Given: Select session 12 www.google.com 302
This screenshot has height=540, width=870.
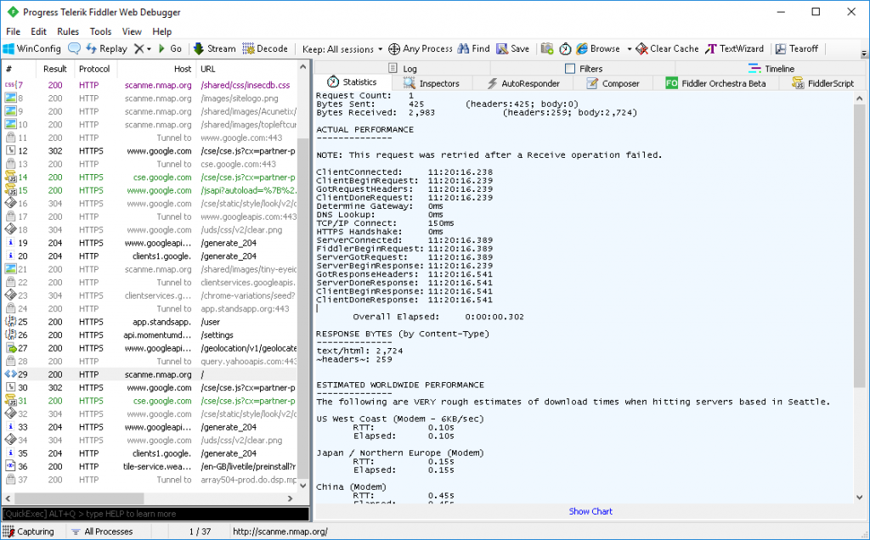Looking at the screenshot, I should pos(150,151).
